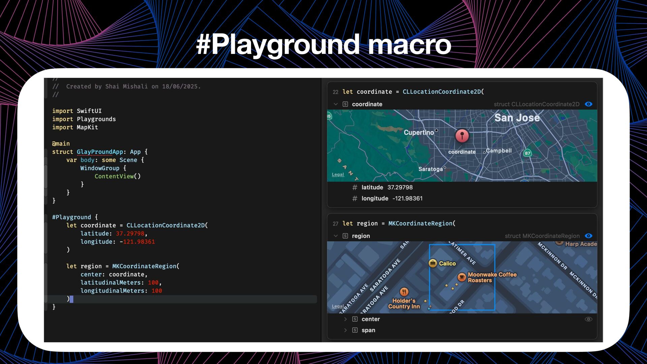Click the Saratoga city label on map
This screenshot has width=647, height=364.
431,169
